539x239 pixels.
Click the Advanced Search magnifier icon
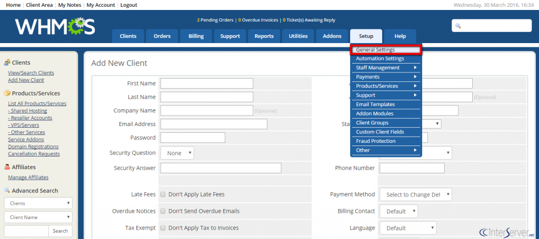coord(7,191)
